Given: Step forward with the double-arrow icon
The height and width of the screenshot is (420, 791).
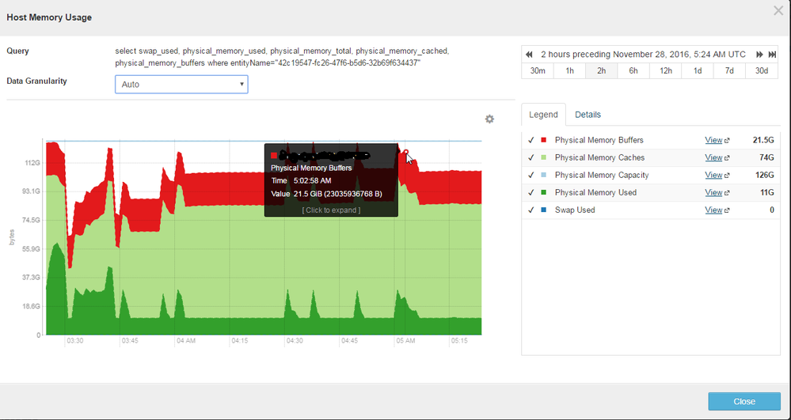Looking at the screenshot, I should tap(759, 55).
